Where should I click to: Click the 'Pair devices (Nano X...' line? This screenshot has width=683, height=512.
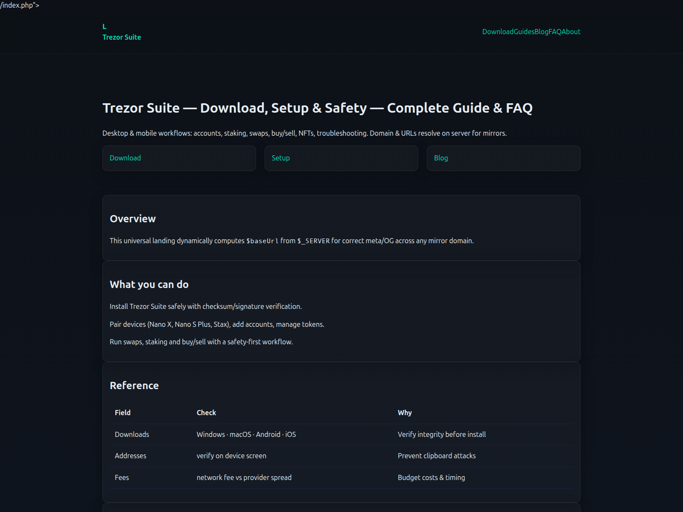[x=217, y=324]
